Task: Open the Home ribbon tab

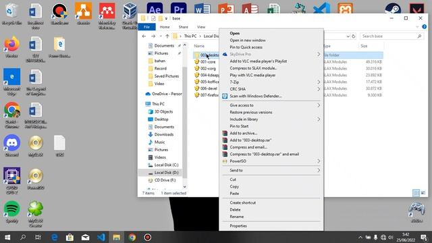Action: click(x=165, y=27)
